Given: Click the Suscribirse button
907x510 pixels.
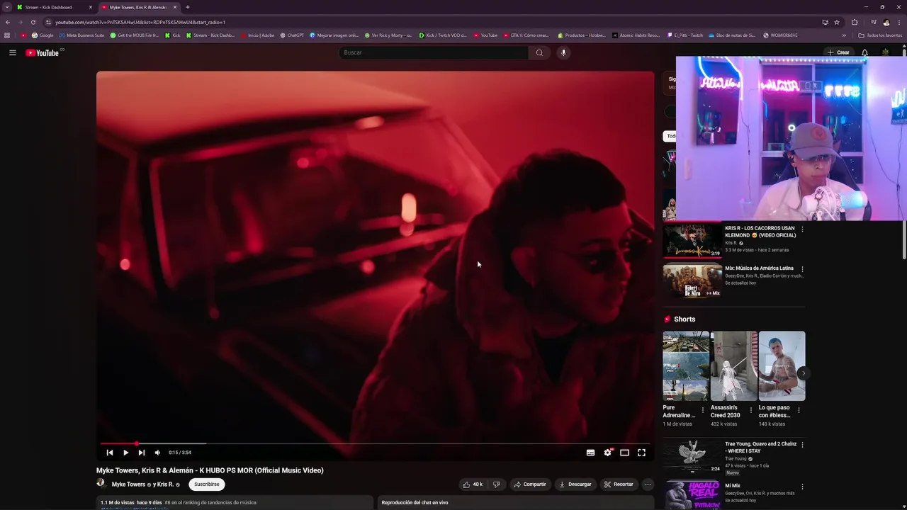Looking at the screenshot, I should [207, 484].
